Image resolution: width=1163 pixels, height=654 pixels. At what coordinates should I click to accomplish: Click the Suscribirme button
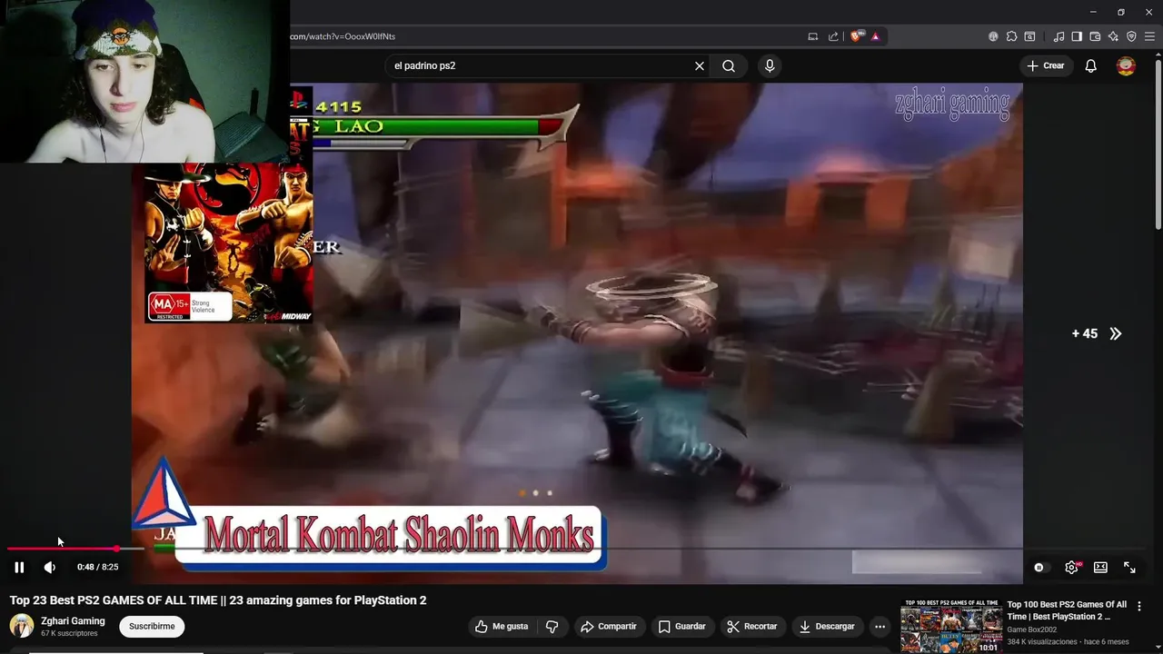click(152, 626)
